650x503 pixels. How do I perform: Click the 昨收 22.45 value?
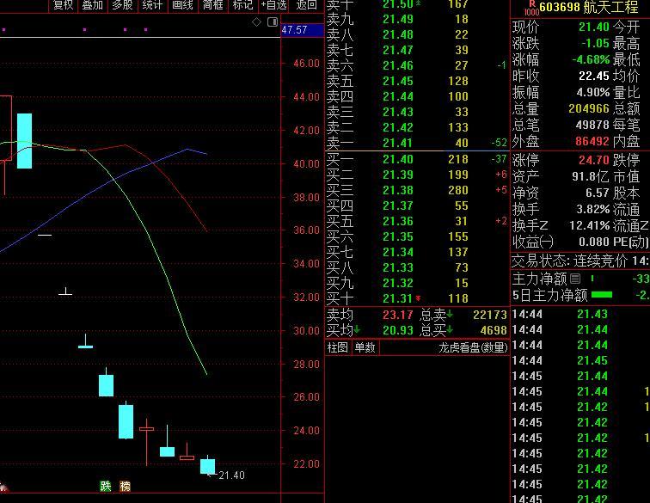593,76
